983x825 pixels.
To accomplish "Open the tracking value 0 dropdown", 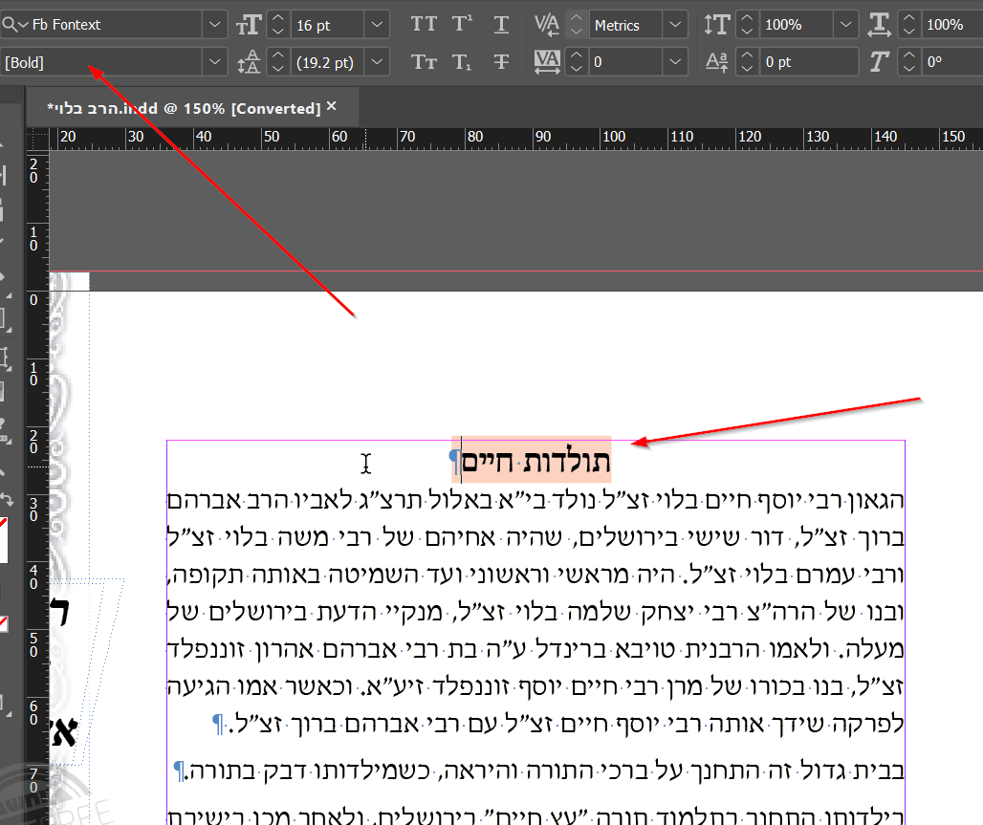I will pos(674,62).
